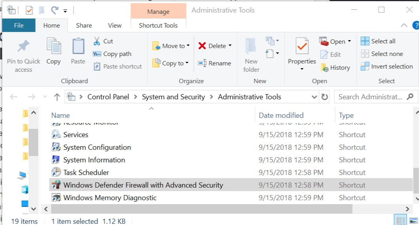The width and height of the screenshot is (419, 225).
Task: Expand the Delete dropdown arrow
Action: pyautogui.click(x=230, y=46)
